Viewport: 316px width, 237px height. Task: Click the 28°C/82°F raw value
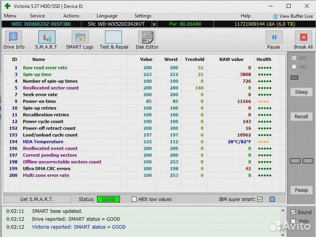(x=240, y=142)
